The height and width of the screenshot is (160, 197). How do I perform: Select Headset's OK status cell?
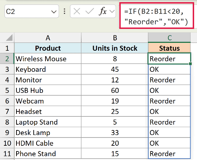(x=169, y=111)
